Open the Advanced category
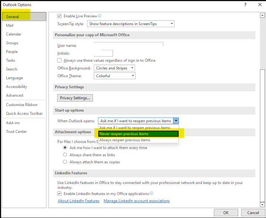The height and width of the screenshot is (218, 266). [x=24, y=95]
